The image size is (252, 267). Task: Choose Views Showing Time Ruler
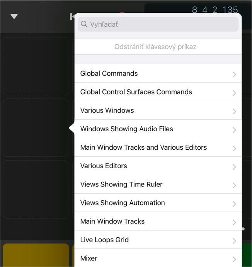click(x=121, y=184)
